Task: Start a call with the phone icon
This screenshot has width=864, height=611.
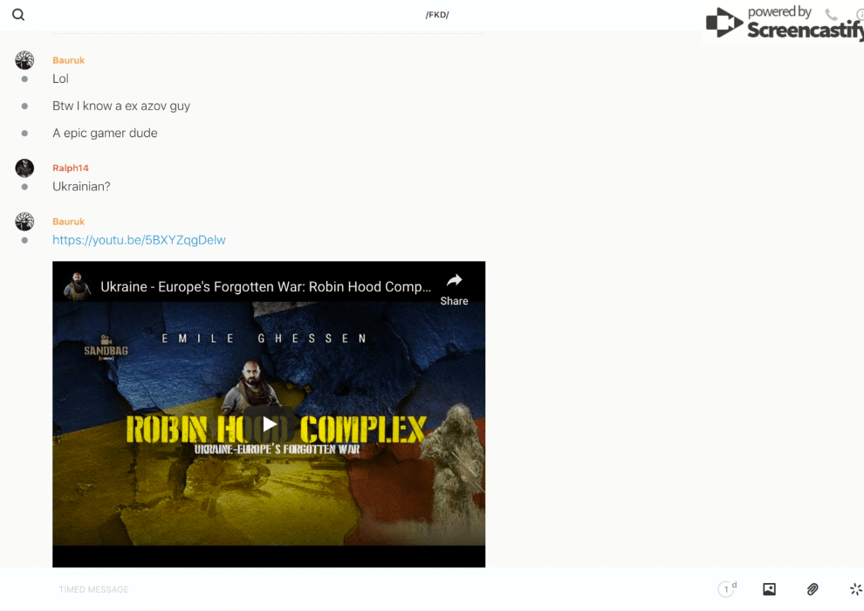Action: tap(831, 15)
